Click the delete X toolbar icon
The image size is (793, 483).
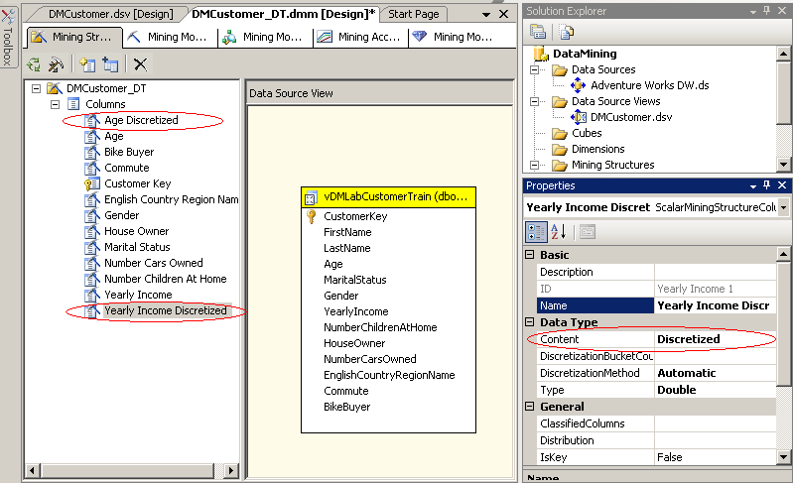140,64
